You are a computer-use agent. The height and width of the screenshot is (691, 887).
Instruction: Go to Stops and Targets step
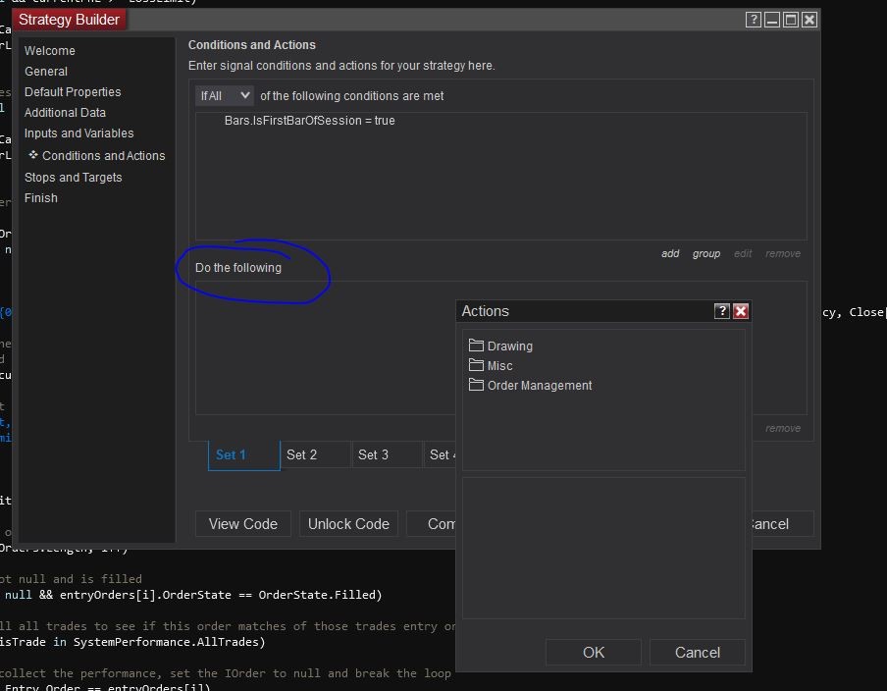pos(73,177)
